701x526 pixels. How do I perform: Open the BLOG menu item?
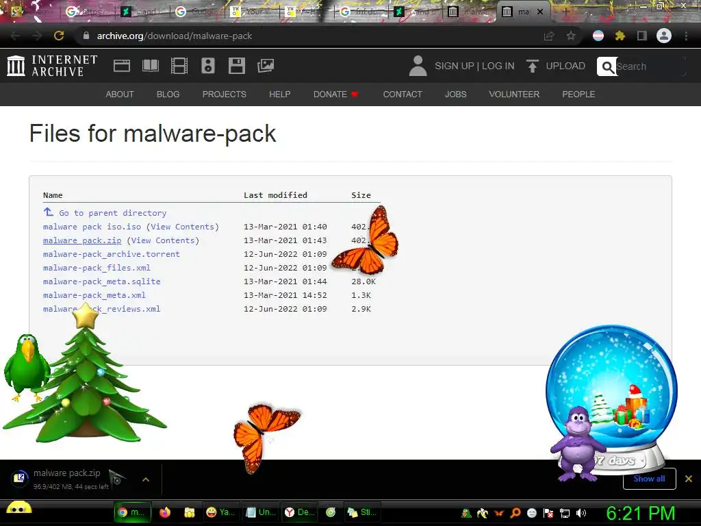[x=168, y=95]
